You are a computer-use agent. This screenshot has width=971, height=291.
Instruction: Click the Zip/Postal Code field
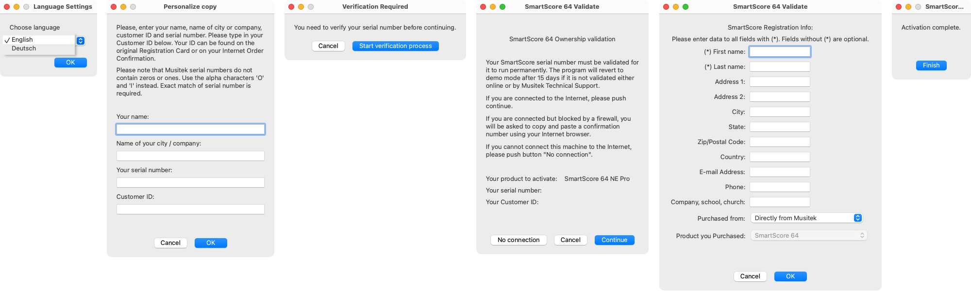(780, 142)
